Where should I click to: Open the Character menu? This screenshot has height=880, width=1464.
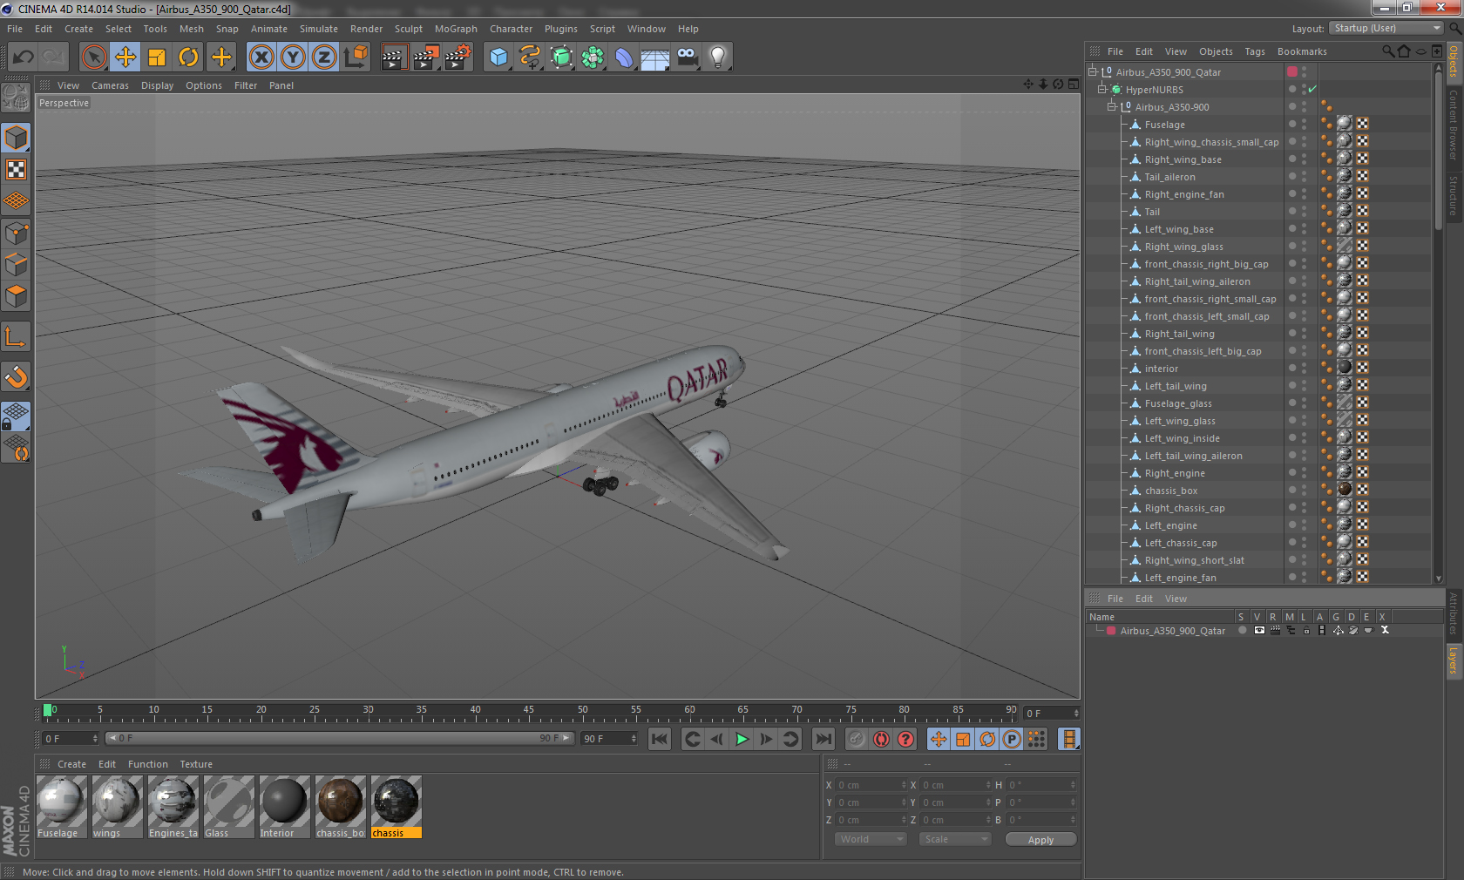coord(511,29)
